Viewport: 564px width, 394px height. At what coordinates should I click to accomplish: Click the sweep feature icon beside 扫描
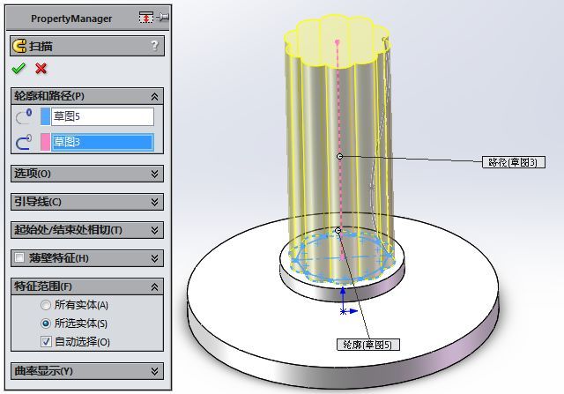pyautogui.click(x=19, y=46)
